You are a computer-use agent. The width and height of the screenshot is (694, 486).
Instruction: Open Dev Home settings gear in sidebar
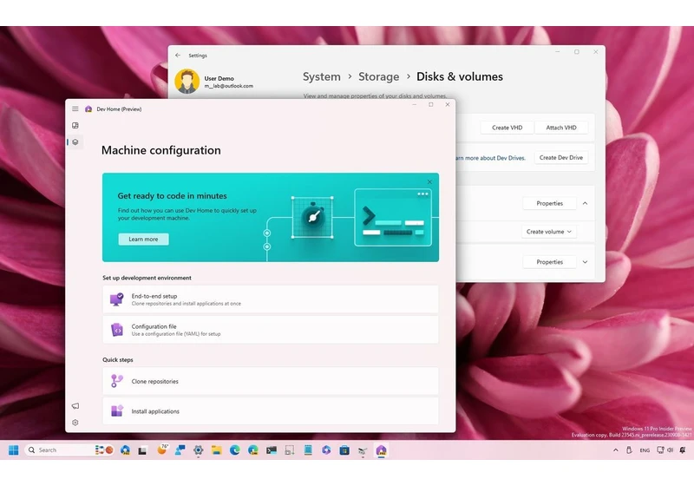(x=75, y=423)
